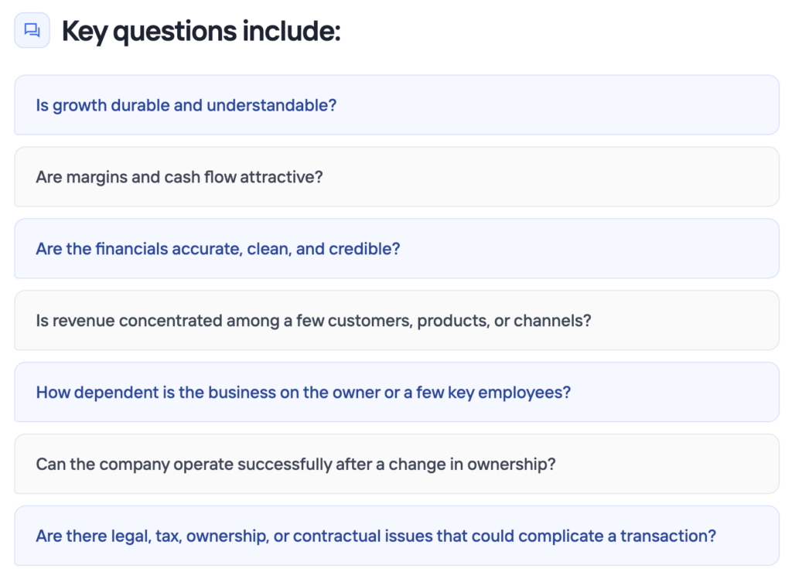Click the word 'transaction?' in the last question
Viewport: 792px width, 579px height.
pos(668,536)
